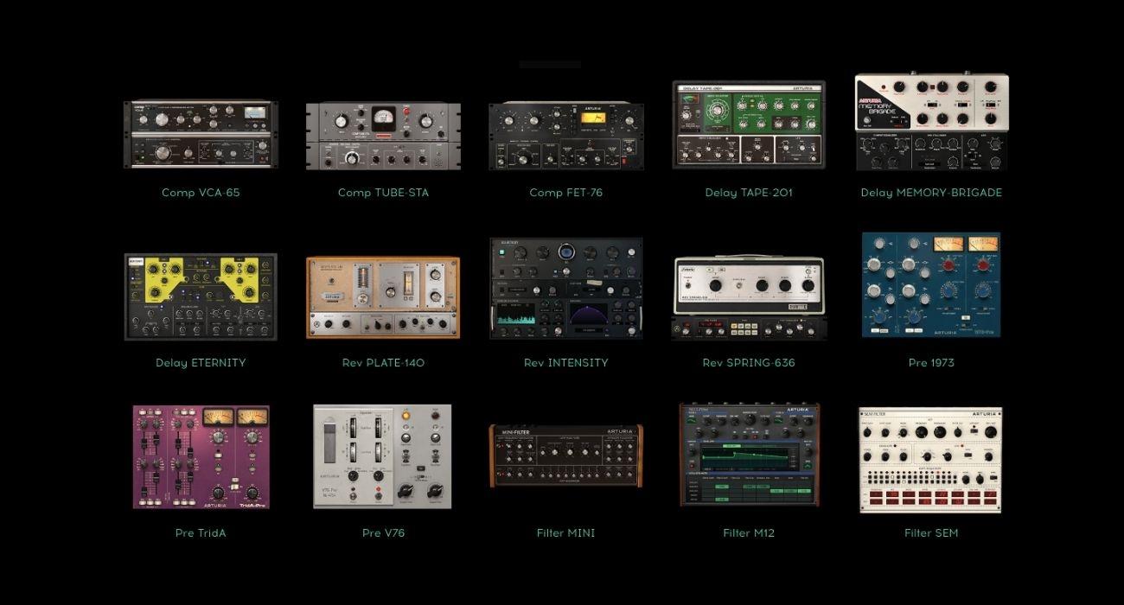
Task: Select the Comp TUBE-STA plugin image
Action: (383, 137)
